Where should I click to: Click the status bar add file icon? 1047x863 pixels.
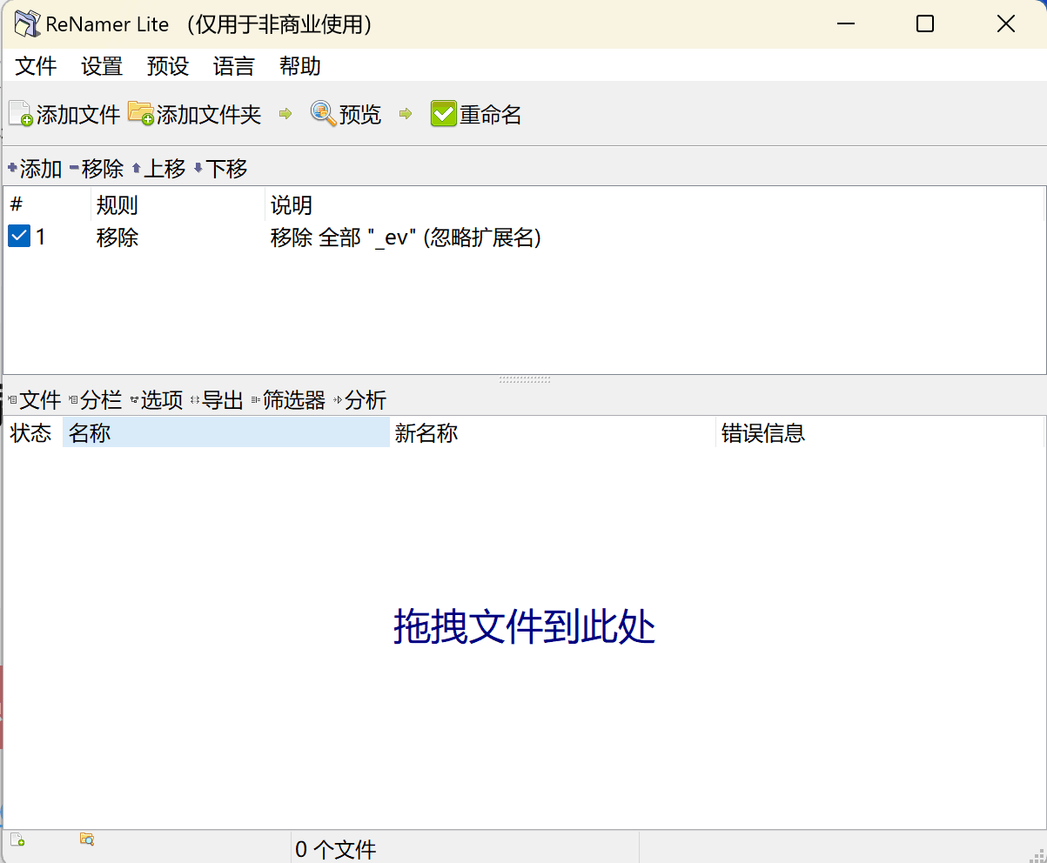pyautogui.click(x=17, y=840)
